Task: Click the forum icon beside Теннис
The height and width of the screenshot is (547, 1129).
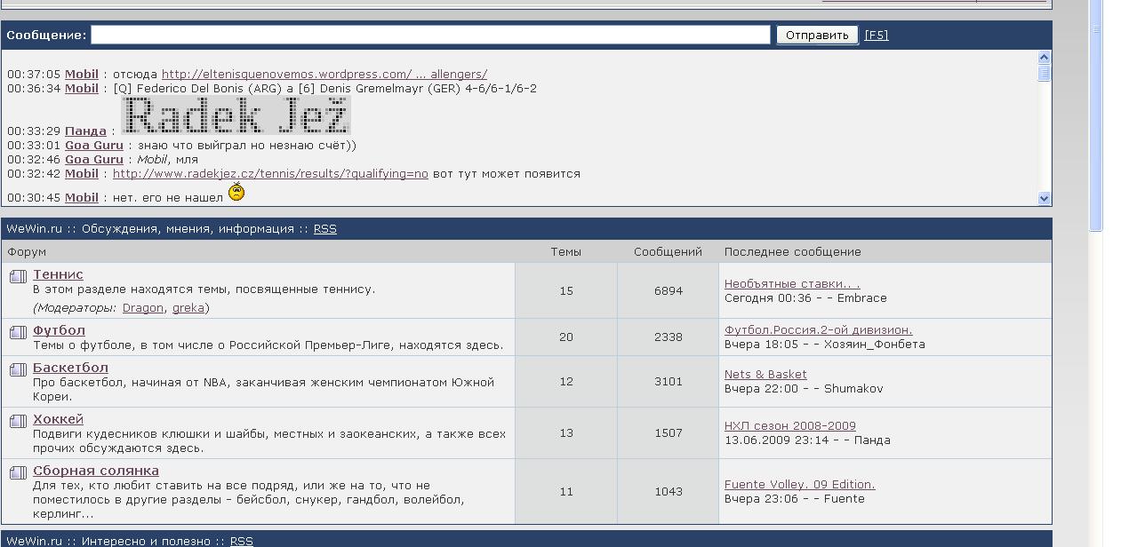Action: 18,276
